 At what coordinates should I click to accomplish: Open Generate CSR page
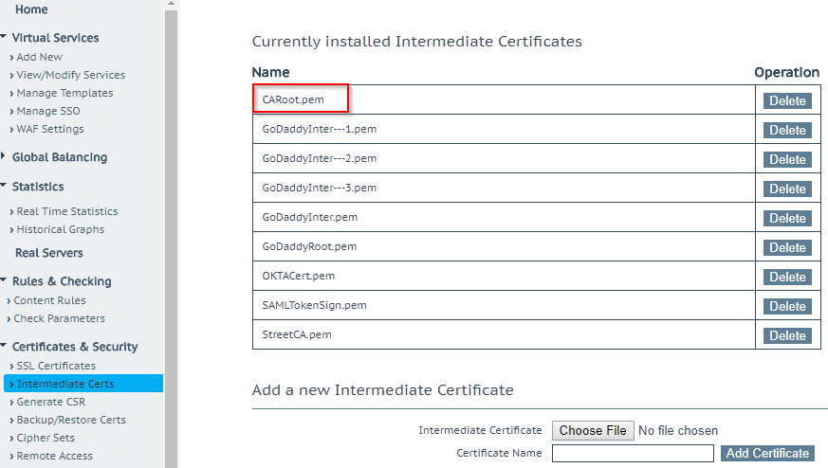tap(50, 402)
